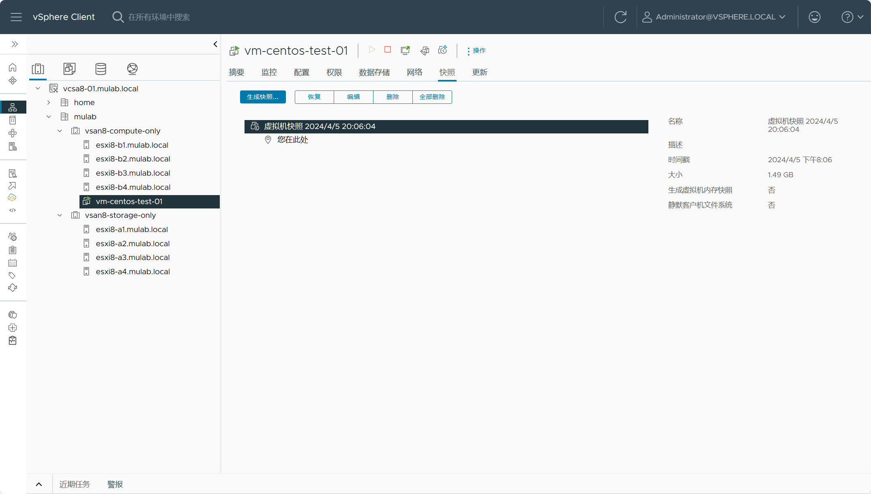Collapse the vcsa8-01.mulab.local tree node
The width and height of the screenshot is (871, 494).
(38, 88)
